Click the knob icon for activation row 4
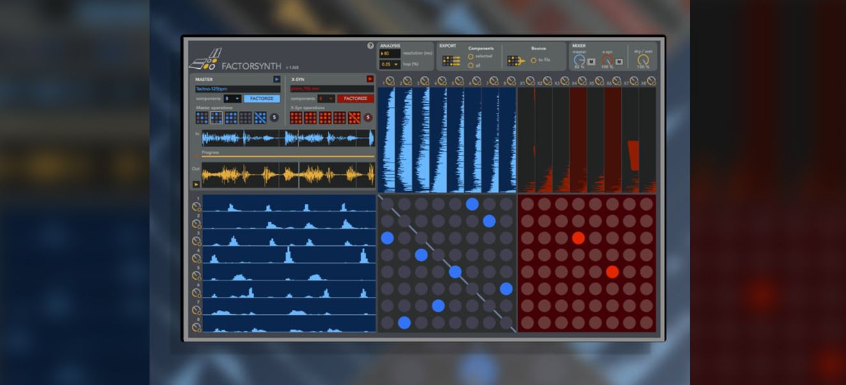The image size is (846, 385). 196,259
